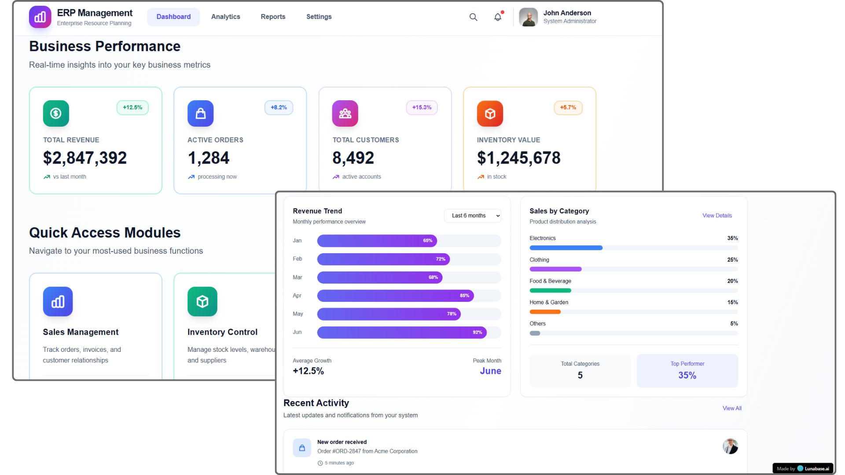Image resolution: width=845 pixels, height=475 pixels.
Task: Click the Top Performer 35% card
Action: 687,370
